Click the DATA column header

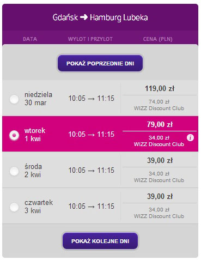[x=30, y=39]
